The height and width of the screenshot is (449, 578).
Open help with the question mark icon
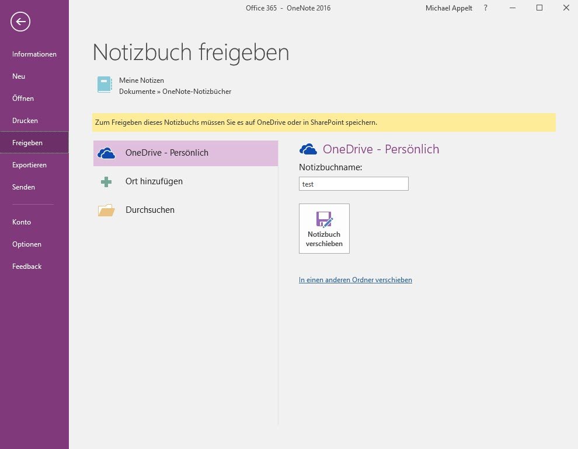coord(486,8)
